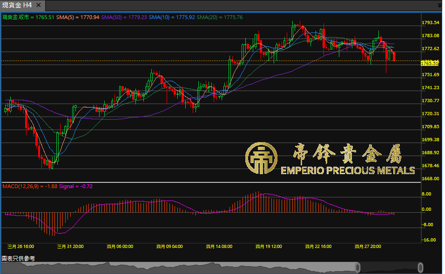Click the 四月 27 20:00 date label

coord(368,247)
